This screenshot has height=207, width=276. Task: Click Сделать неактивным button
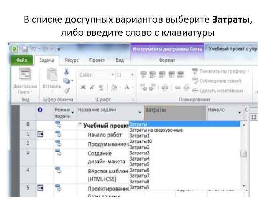(218, 90)
